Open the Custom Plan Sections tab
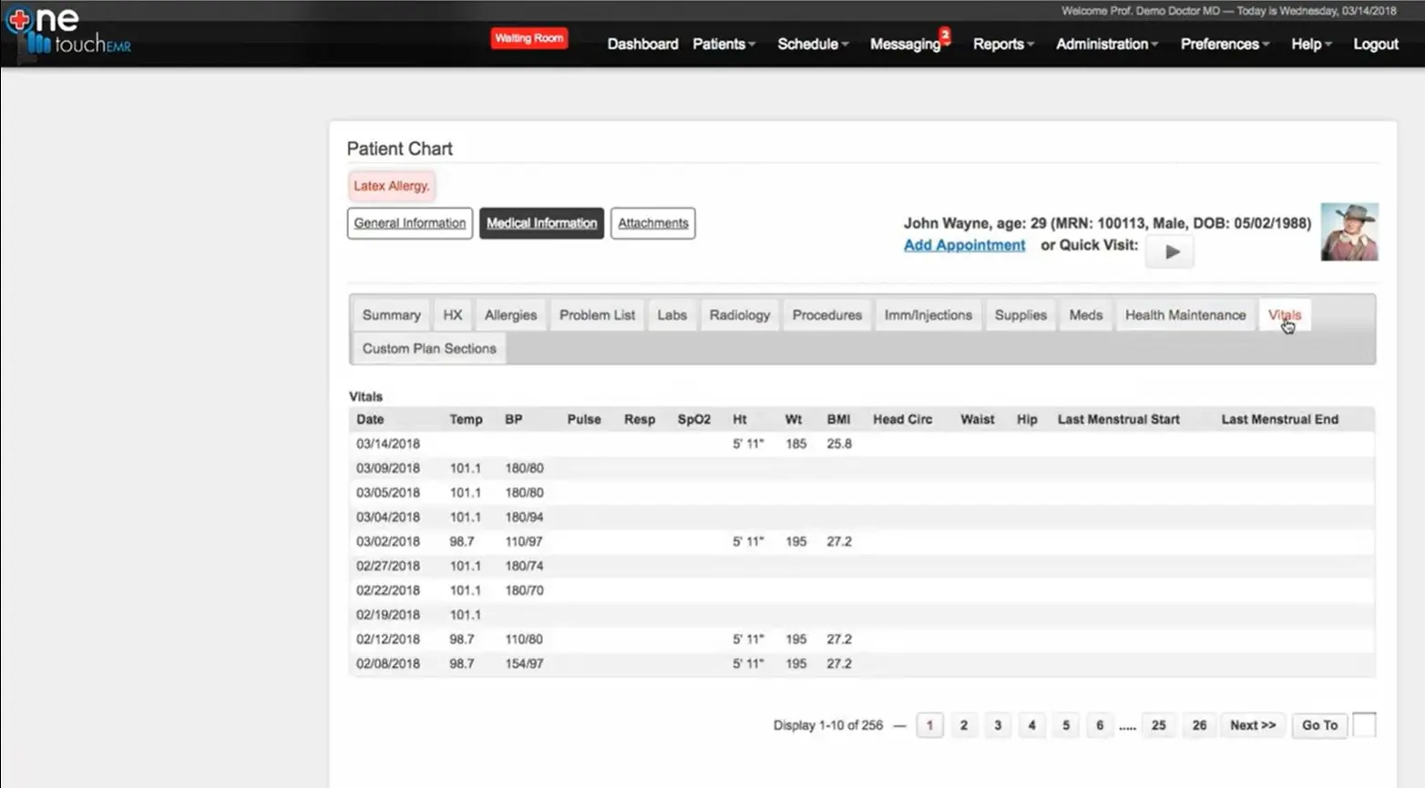This screenshot has height=788, width=1425. tap(428, 348)
